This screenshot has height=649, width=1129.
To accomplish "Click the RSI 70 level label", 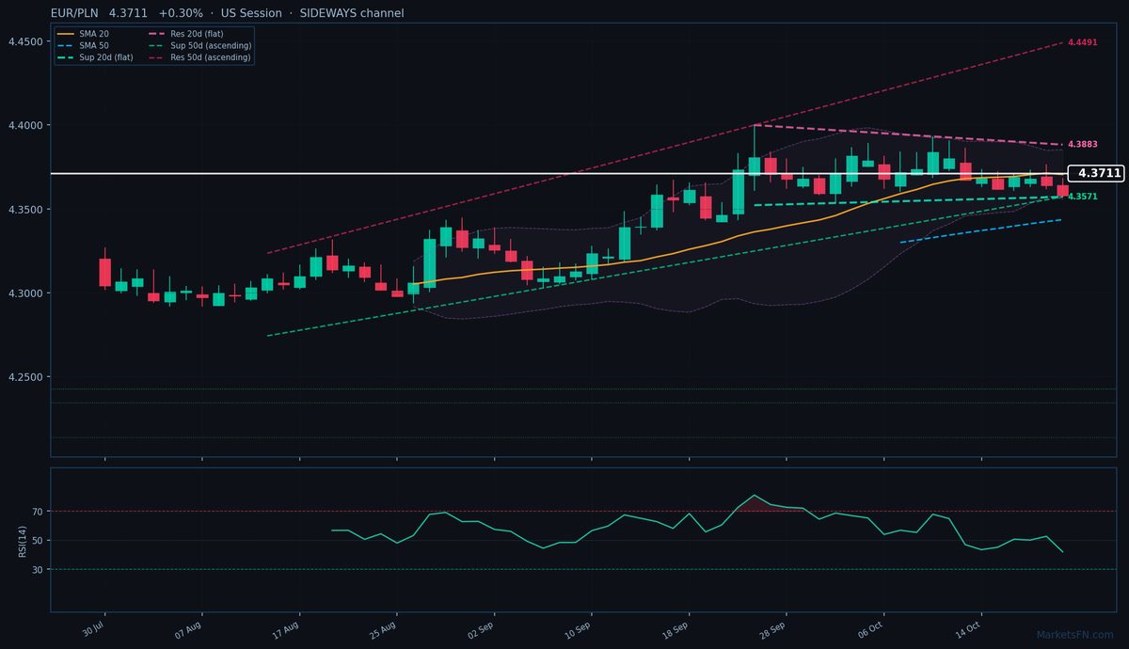I will click(x=39, y=512).
